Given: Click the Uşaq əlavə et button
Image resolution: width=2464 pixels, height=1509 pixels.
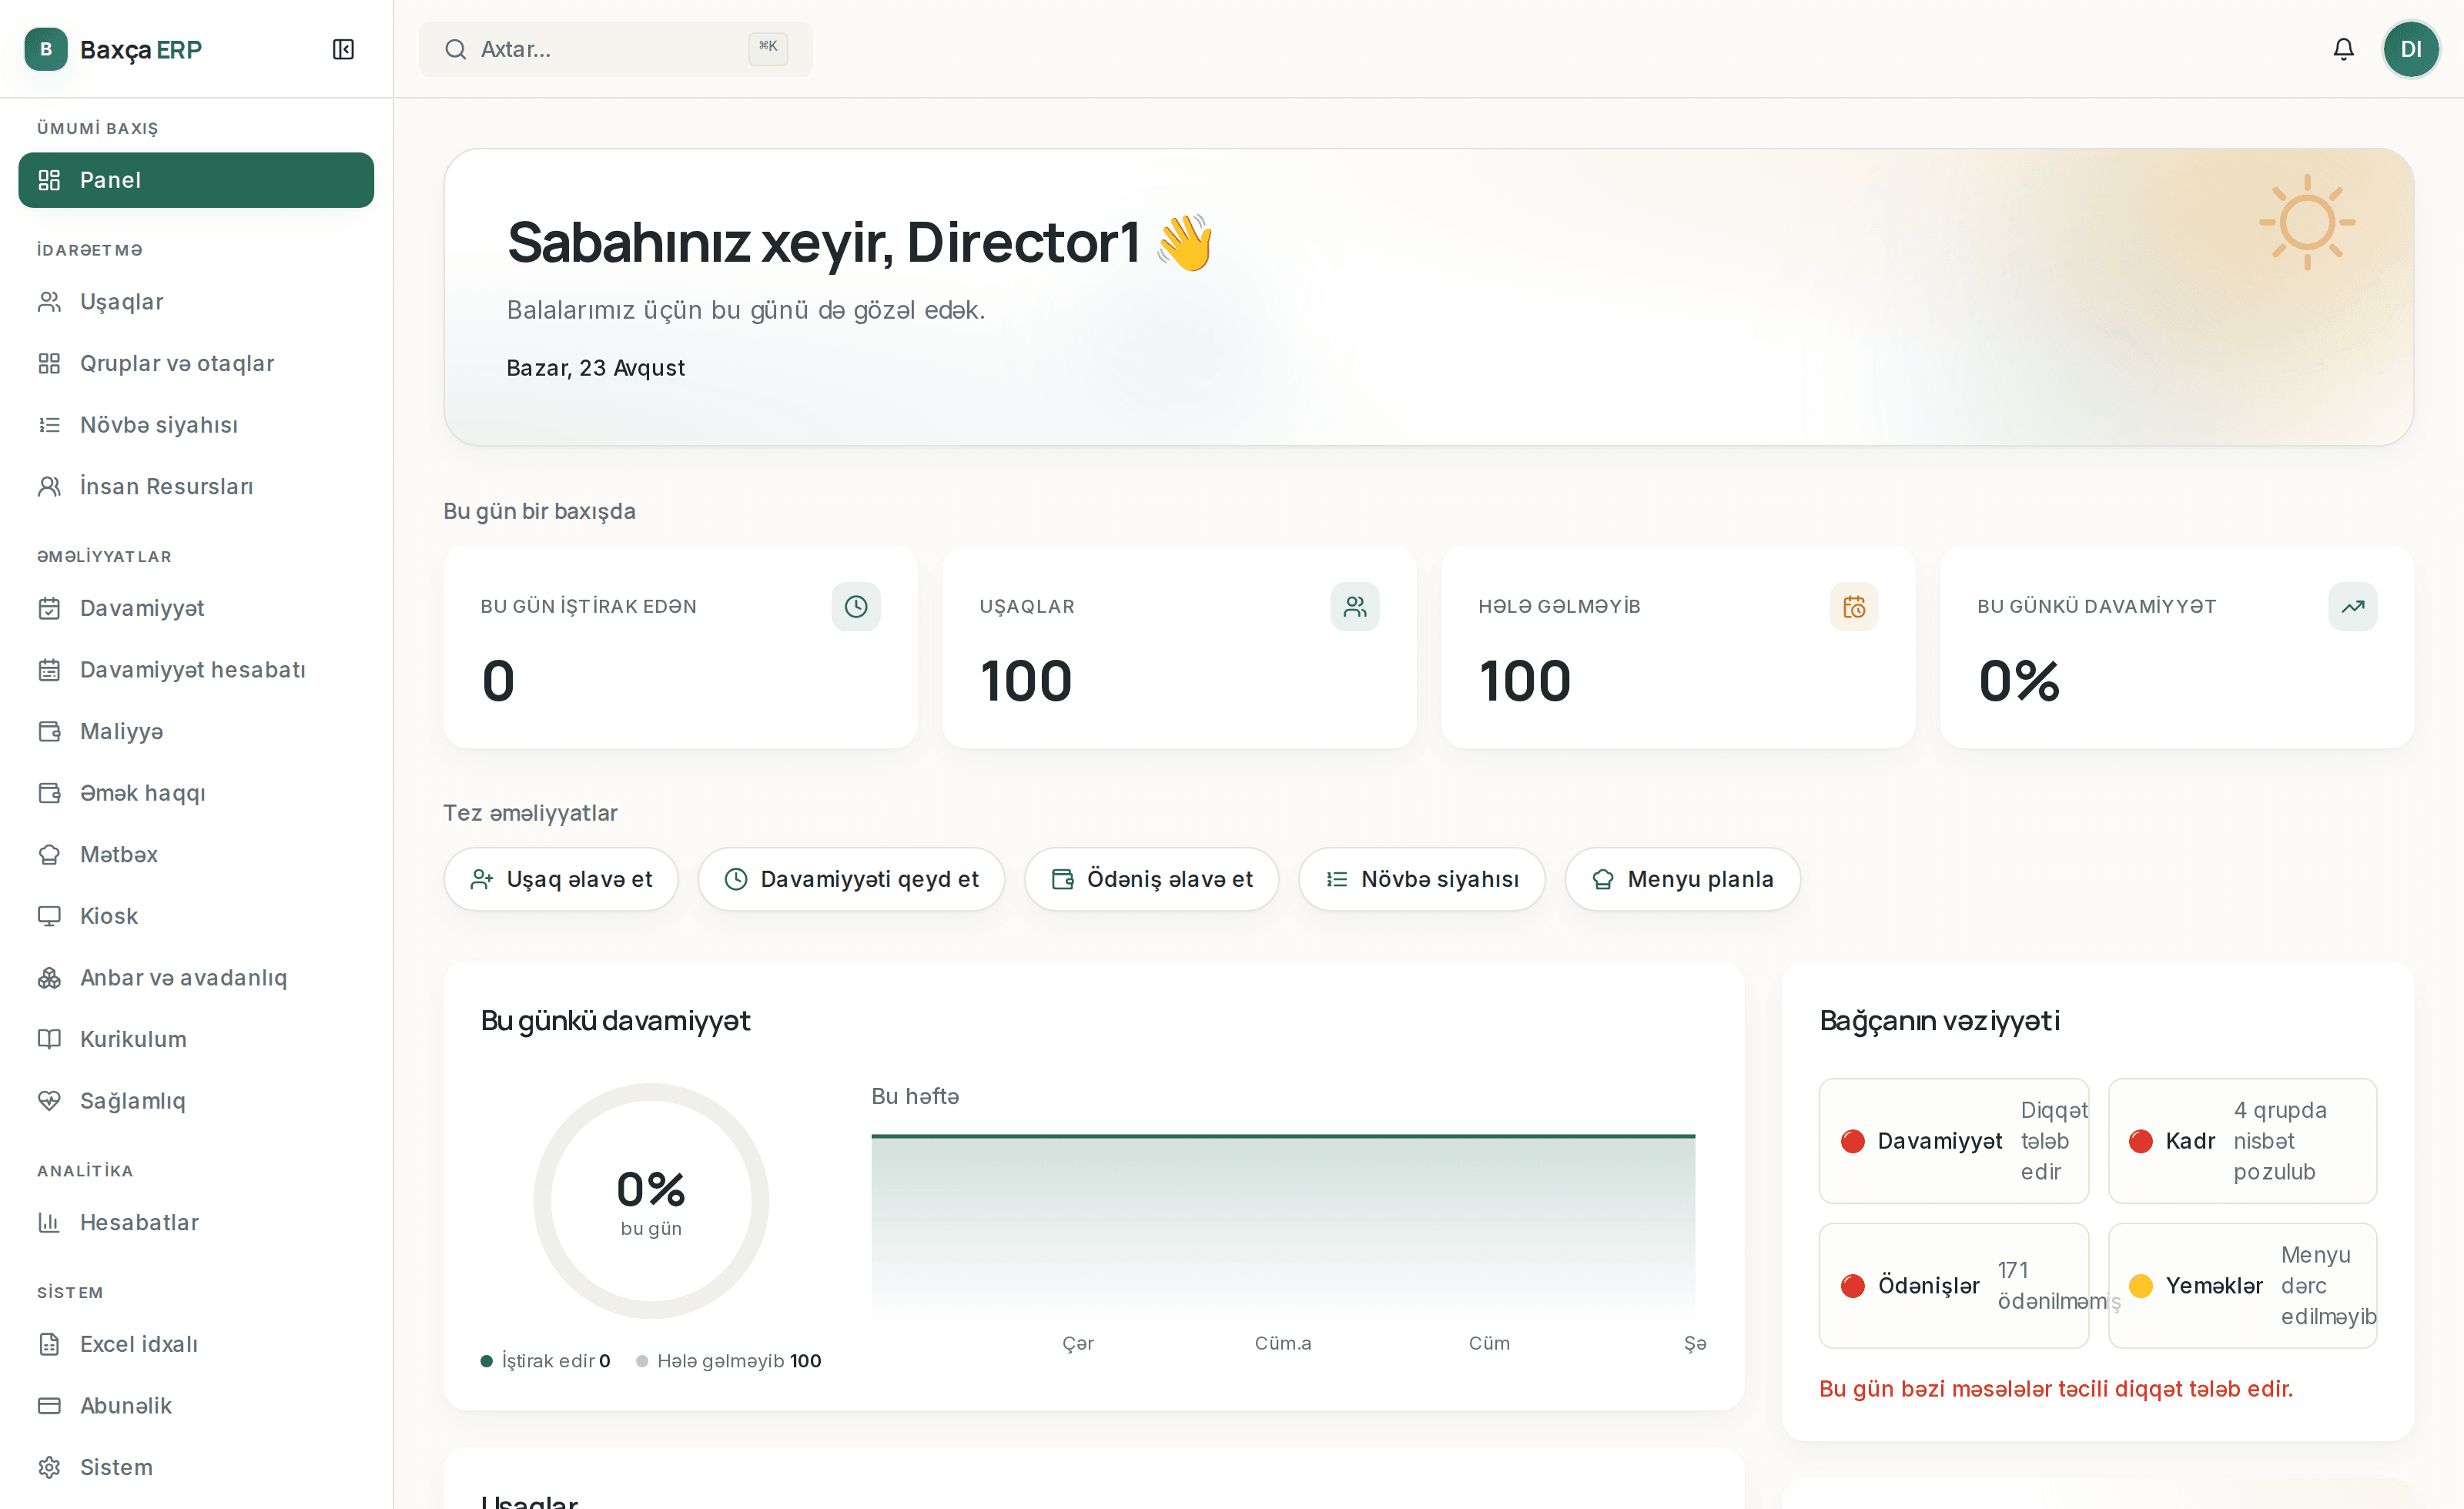Looking at the screenshot, I should 561,879.
